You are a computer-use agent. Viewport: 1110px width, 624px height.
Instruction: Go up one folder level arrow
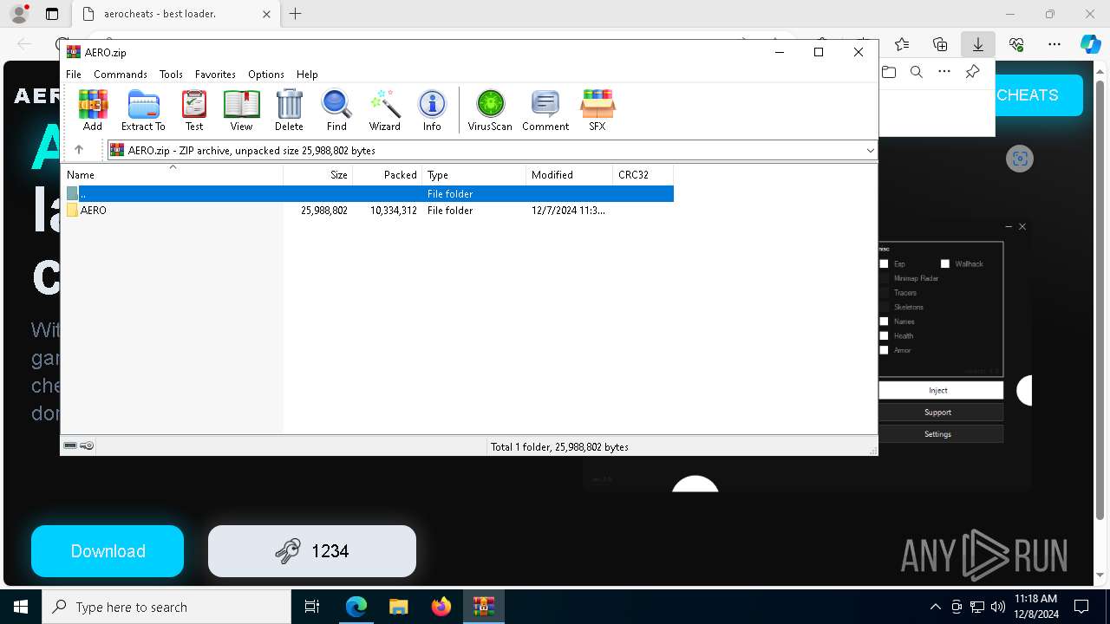(79, 150)
